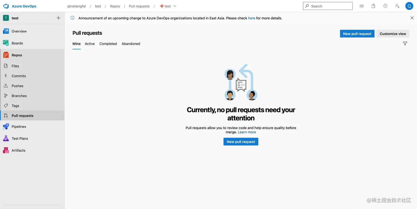
Task: Switch to the Mine tab
Action: click(x=76, y=44)
